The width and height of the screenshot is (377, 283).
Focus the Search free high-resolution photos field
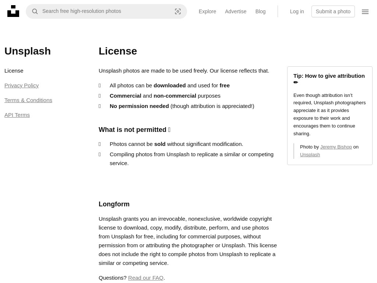pyautogui.click(x=106, y=11)
